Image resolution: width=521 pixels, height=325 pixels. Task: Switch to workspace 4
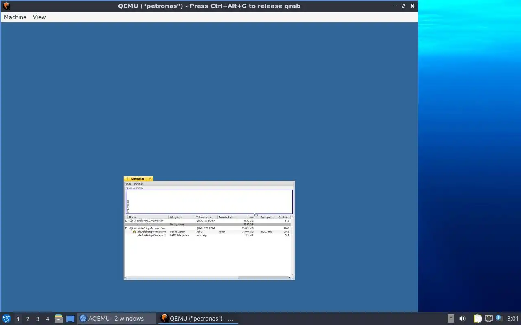coord(47,318)
